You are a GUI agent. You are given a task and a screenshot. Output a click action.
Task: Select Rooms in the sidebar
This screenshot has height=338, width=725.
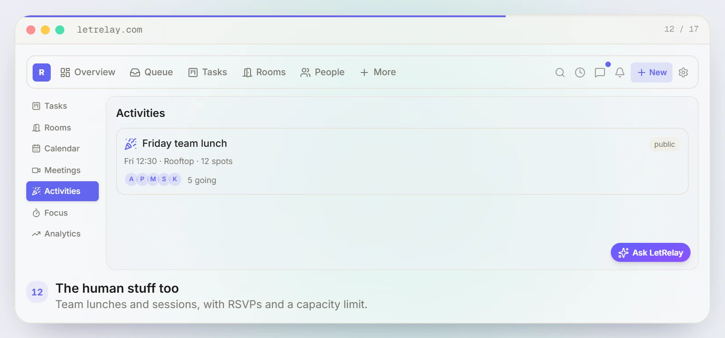pos(63,128)
